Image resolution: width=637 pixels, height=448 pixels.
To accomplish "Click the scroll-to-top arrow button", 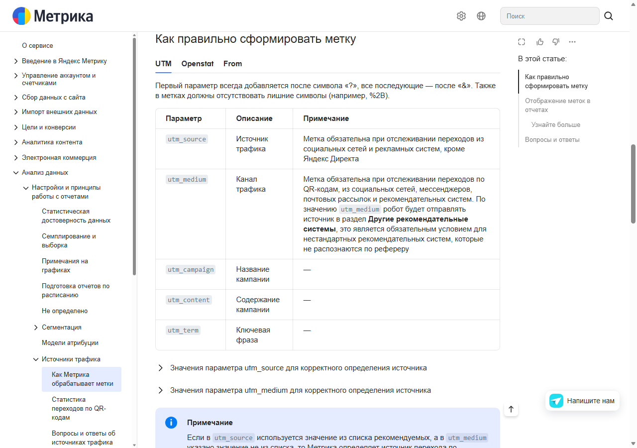I will pyautogui.click(x=511, y=410).
